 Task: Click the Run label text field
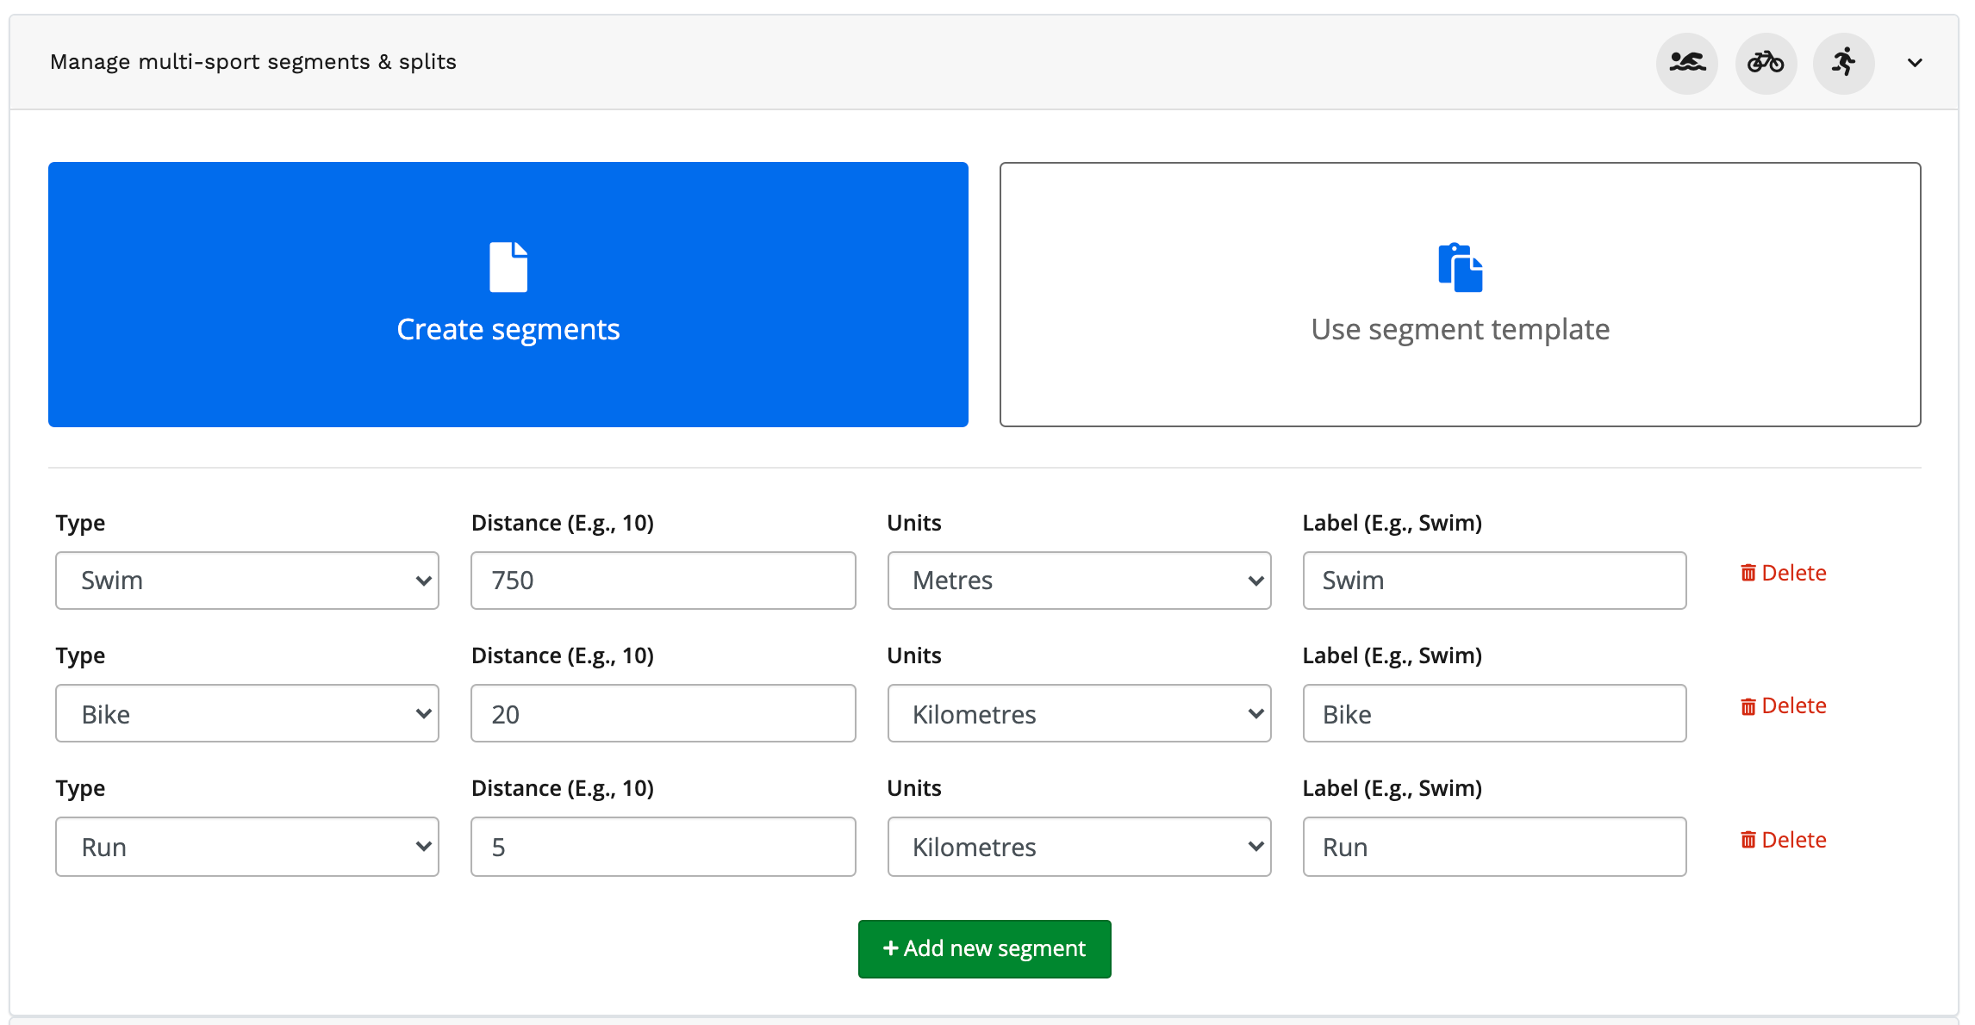click(x=1493, y=847)
